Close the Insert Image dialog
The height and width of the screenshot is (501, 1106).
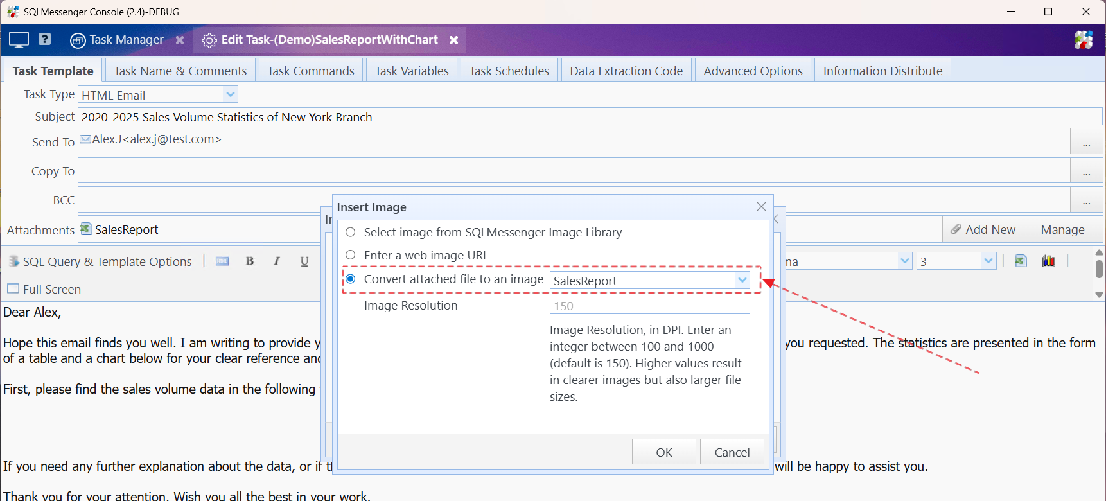point(761,207)
